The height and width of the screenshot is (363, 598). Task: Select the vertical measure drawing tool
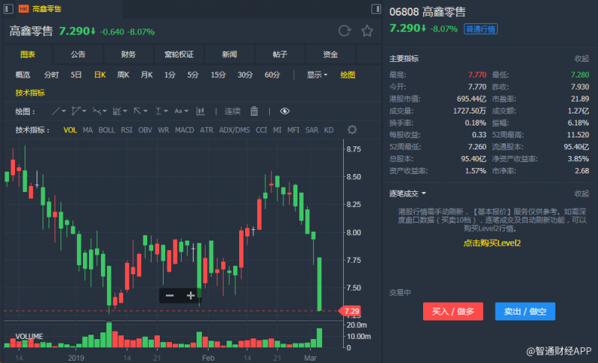[158, 111]
